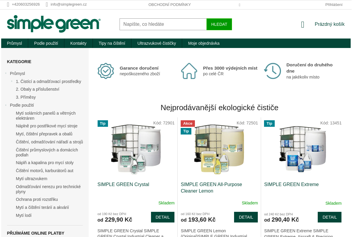Open Mytí solárních panelů a větrných elektráren

(x=46, y=116)
